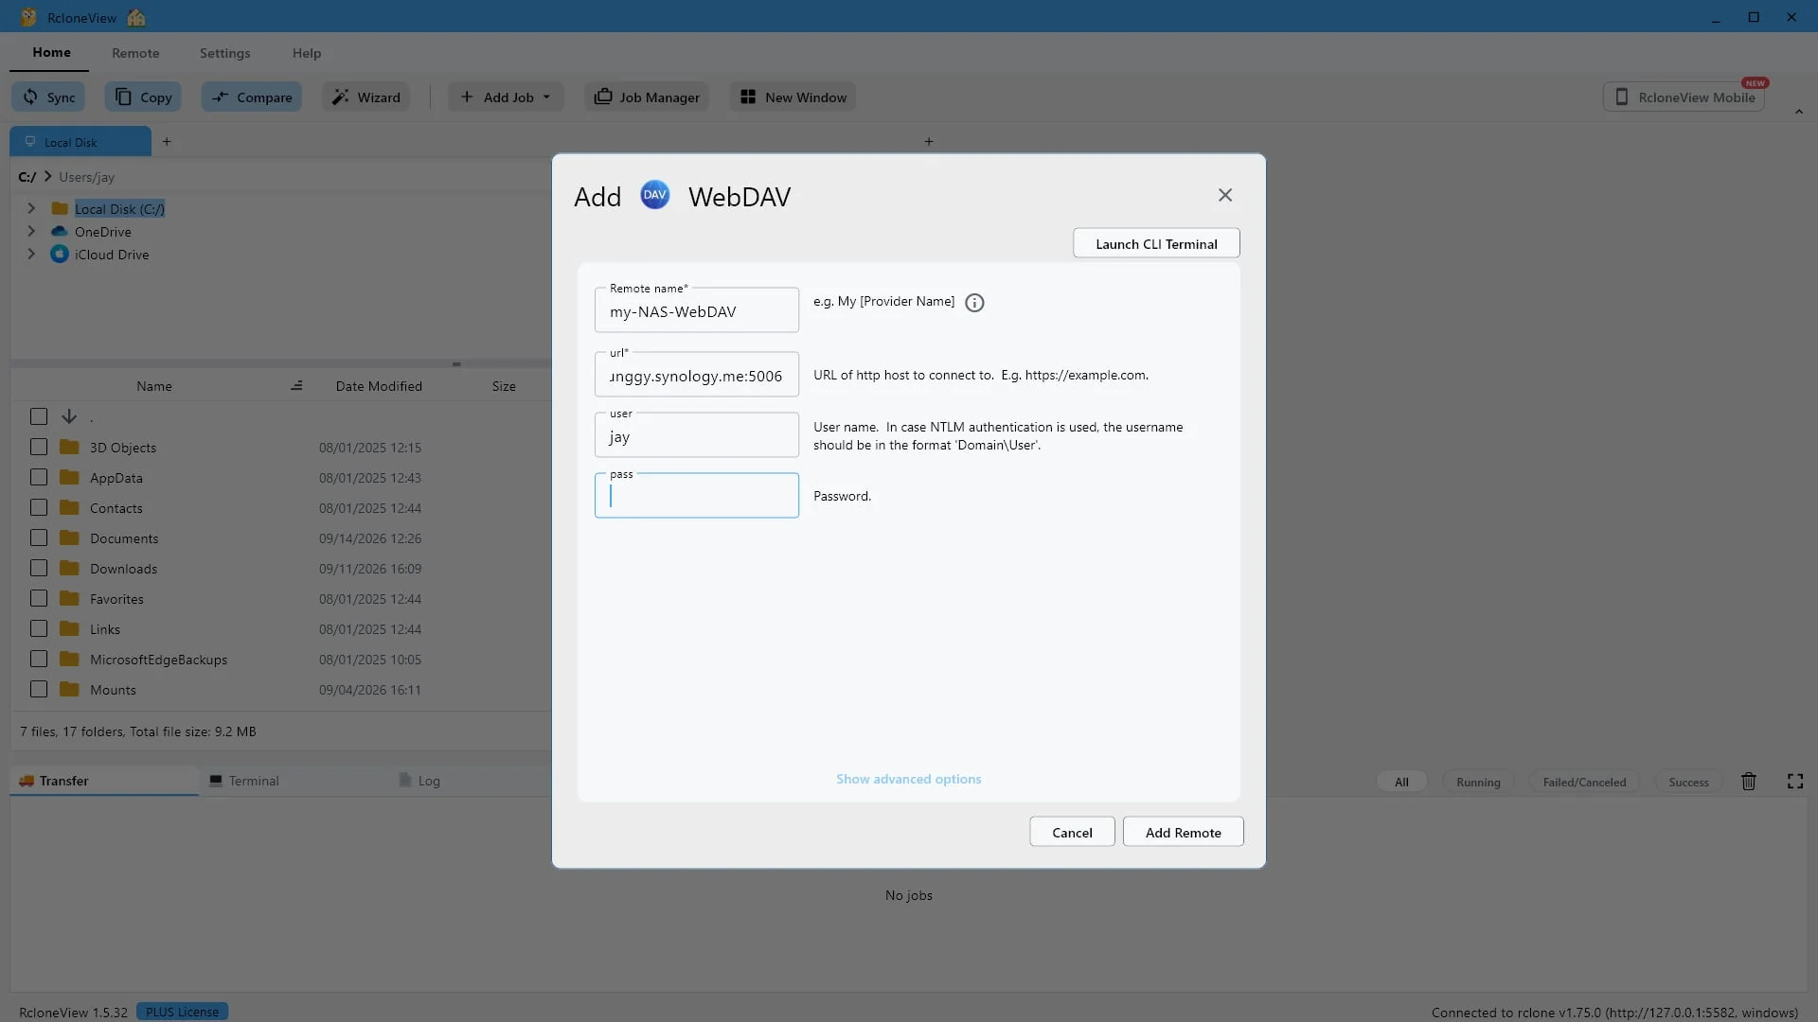Click the sort icon next to Name column

(296, 386)
